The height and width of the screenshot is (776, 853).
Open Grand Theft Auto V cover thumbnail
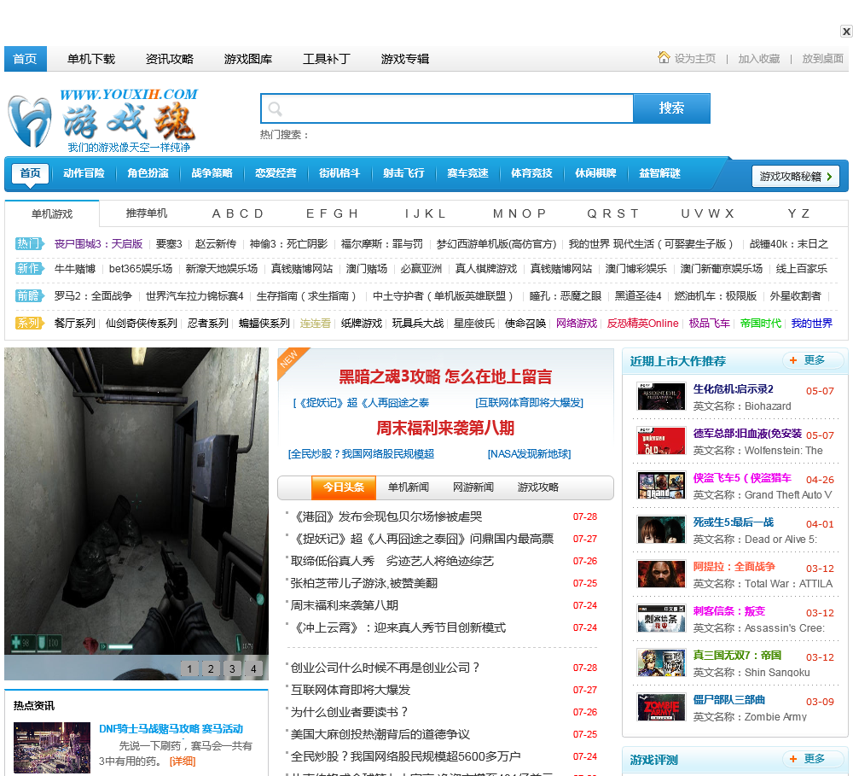(661, 486)
